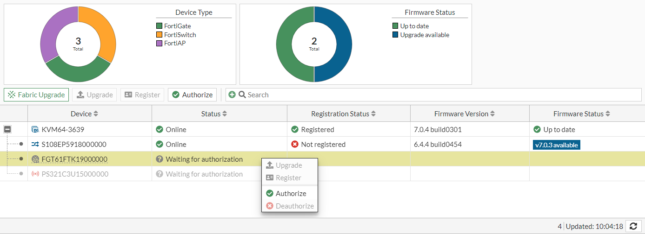Choose Authorize from the context menu
This screenshot has width=645, height=234.
pyautogui.click(x=291, y=193)
